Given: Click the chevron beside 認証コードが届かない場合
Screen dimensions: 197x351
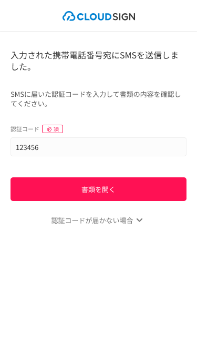Looking at the screenshot, I should tap(140, 220).
